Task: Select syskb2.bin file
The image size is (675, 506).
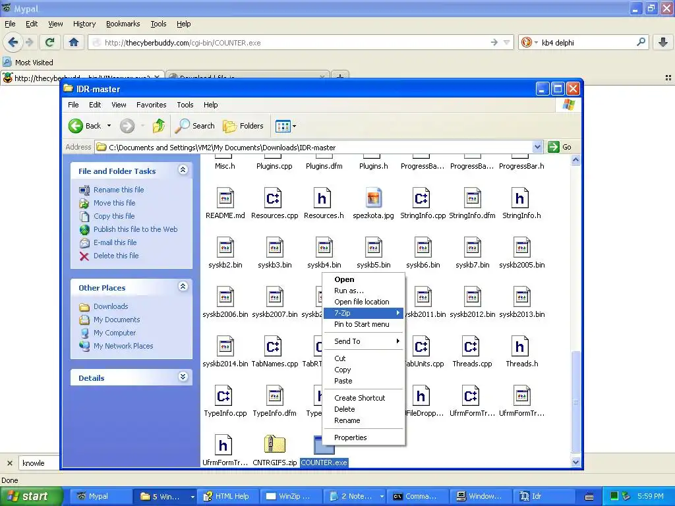Action: [225, 253]
